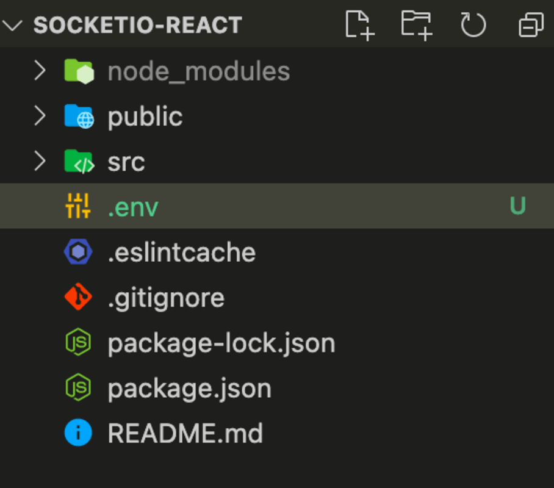Click the untracked U status badge
The width and height of the screenshot is (554, 488).
tap(518, 206)
